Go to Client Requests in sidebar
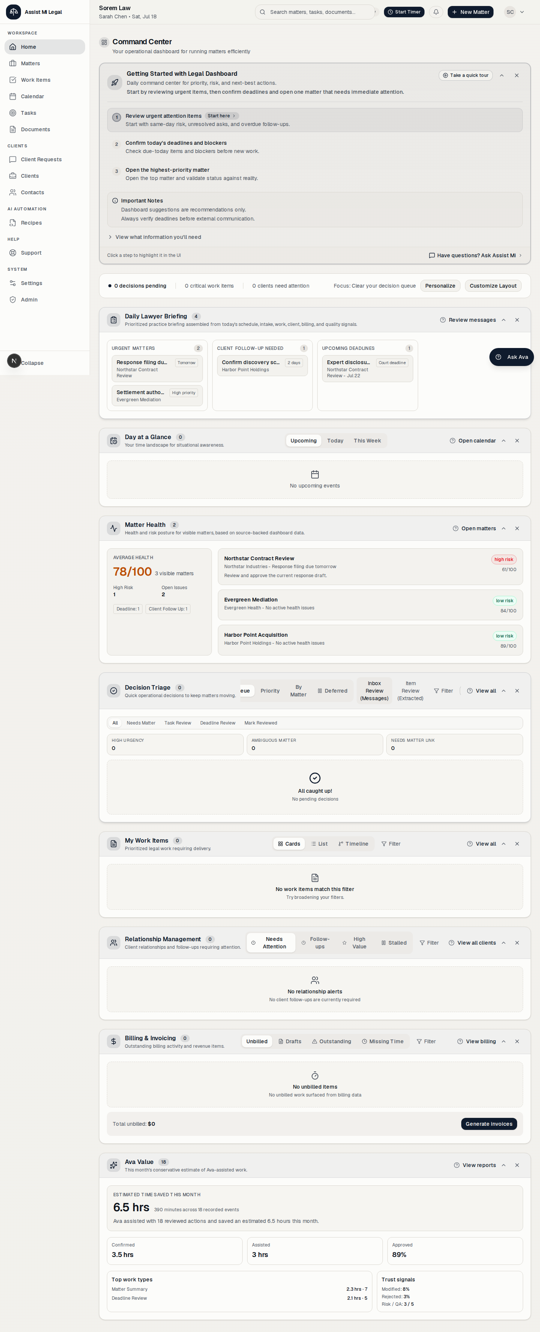This screenshot has height=1332, width=540. click(45, 159)
